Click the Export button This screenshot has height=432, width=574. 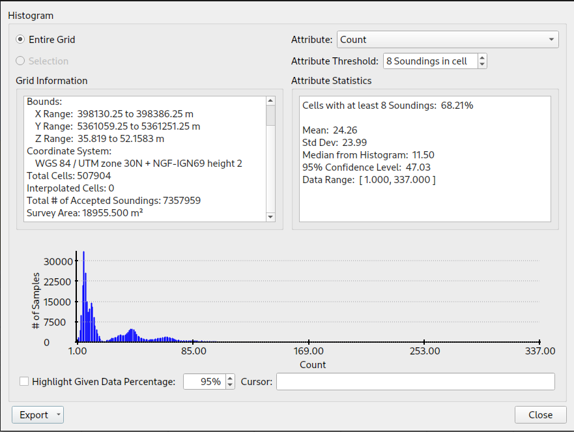click(x=33, y=415)
